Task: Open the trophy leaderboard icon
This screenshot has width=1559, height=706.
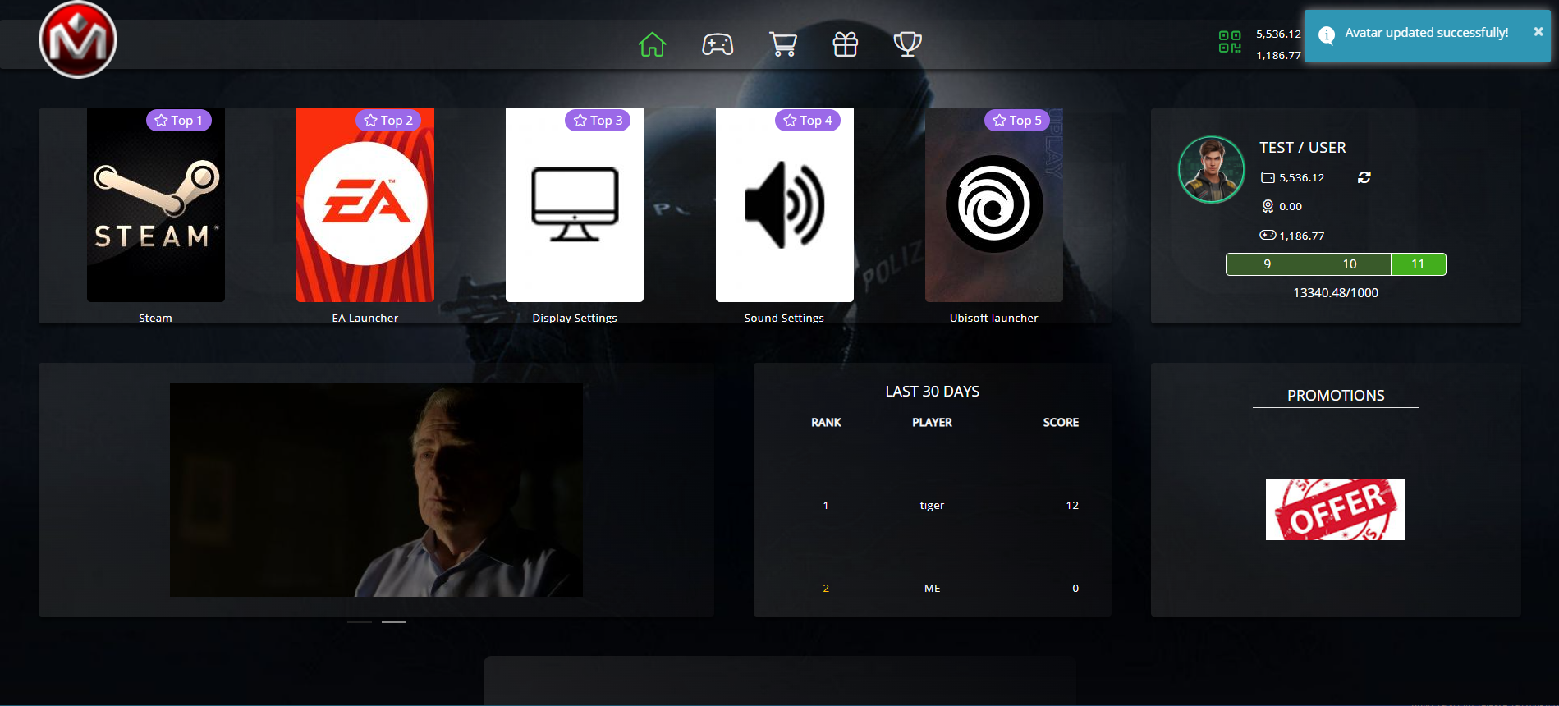Action: pos(907,44)
